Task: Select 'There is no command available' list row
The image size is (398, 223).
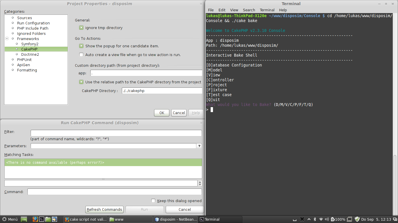Action: click(103, 163)
